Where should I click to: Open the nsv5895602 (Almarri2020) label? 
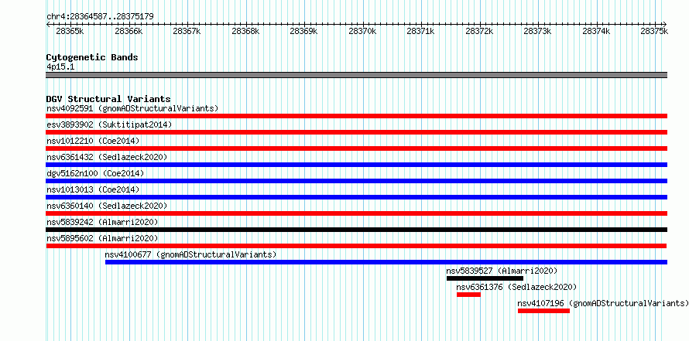click(x=102, y=238)
